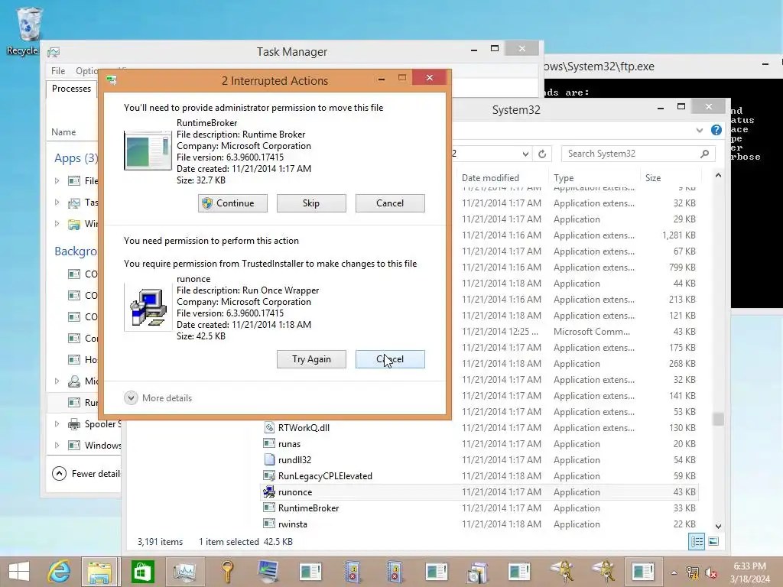783x587 pixels.
Task: Open File Explorer from the taskbar
Action: pos(100,572)
